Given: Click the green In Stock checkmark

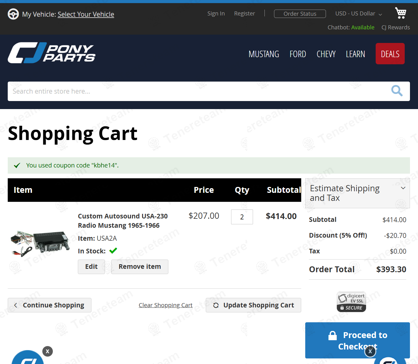Looking at the screenshot, I should coord(113,251).
